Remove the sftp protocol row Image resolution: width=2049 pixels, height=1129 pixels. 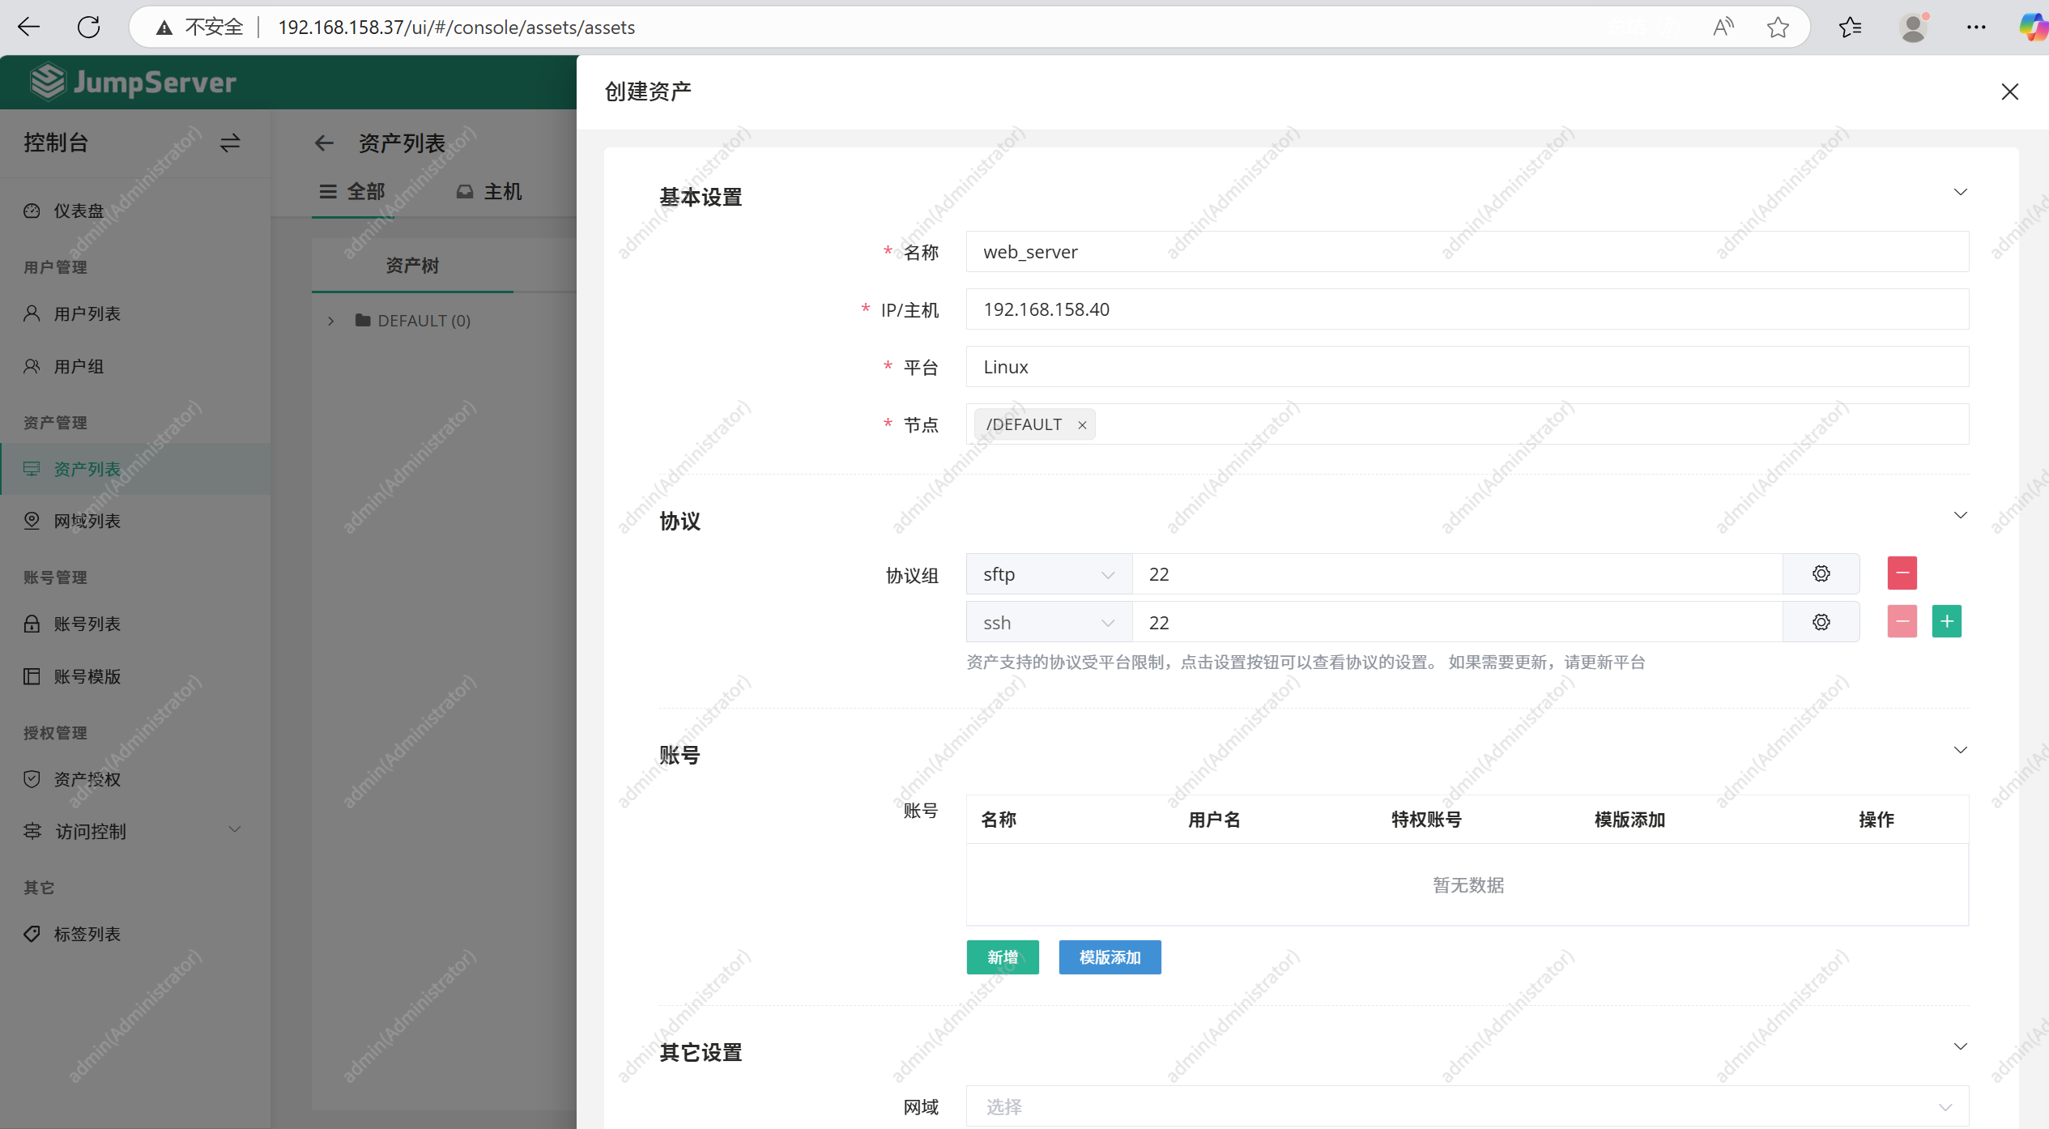pyautogui.click(x=1902, y=573)
